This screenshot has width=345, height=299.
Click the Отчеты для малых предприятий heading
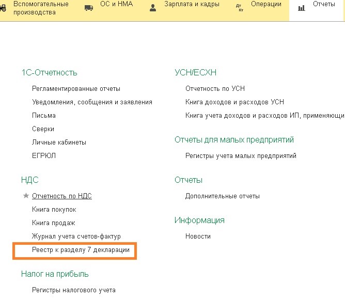[x=234, y=140]
